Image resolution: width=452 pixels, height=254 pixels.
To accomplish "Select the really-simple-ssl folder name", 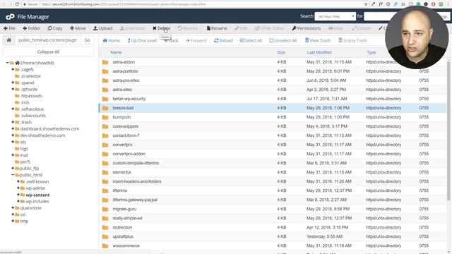I will point(127,218).
